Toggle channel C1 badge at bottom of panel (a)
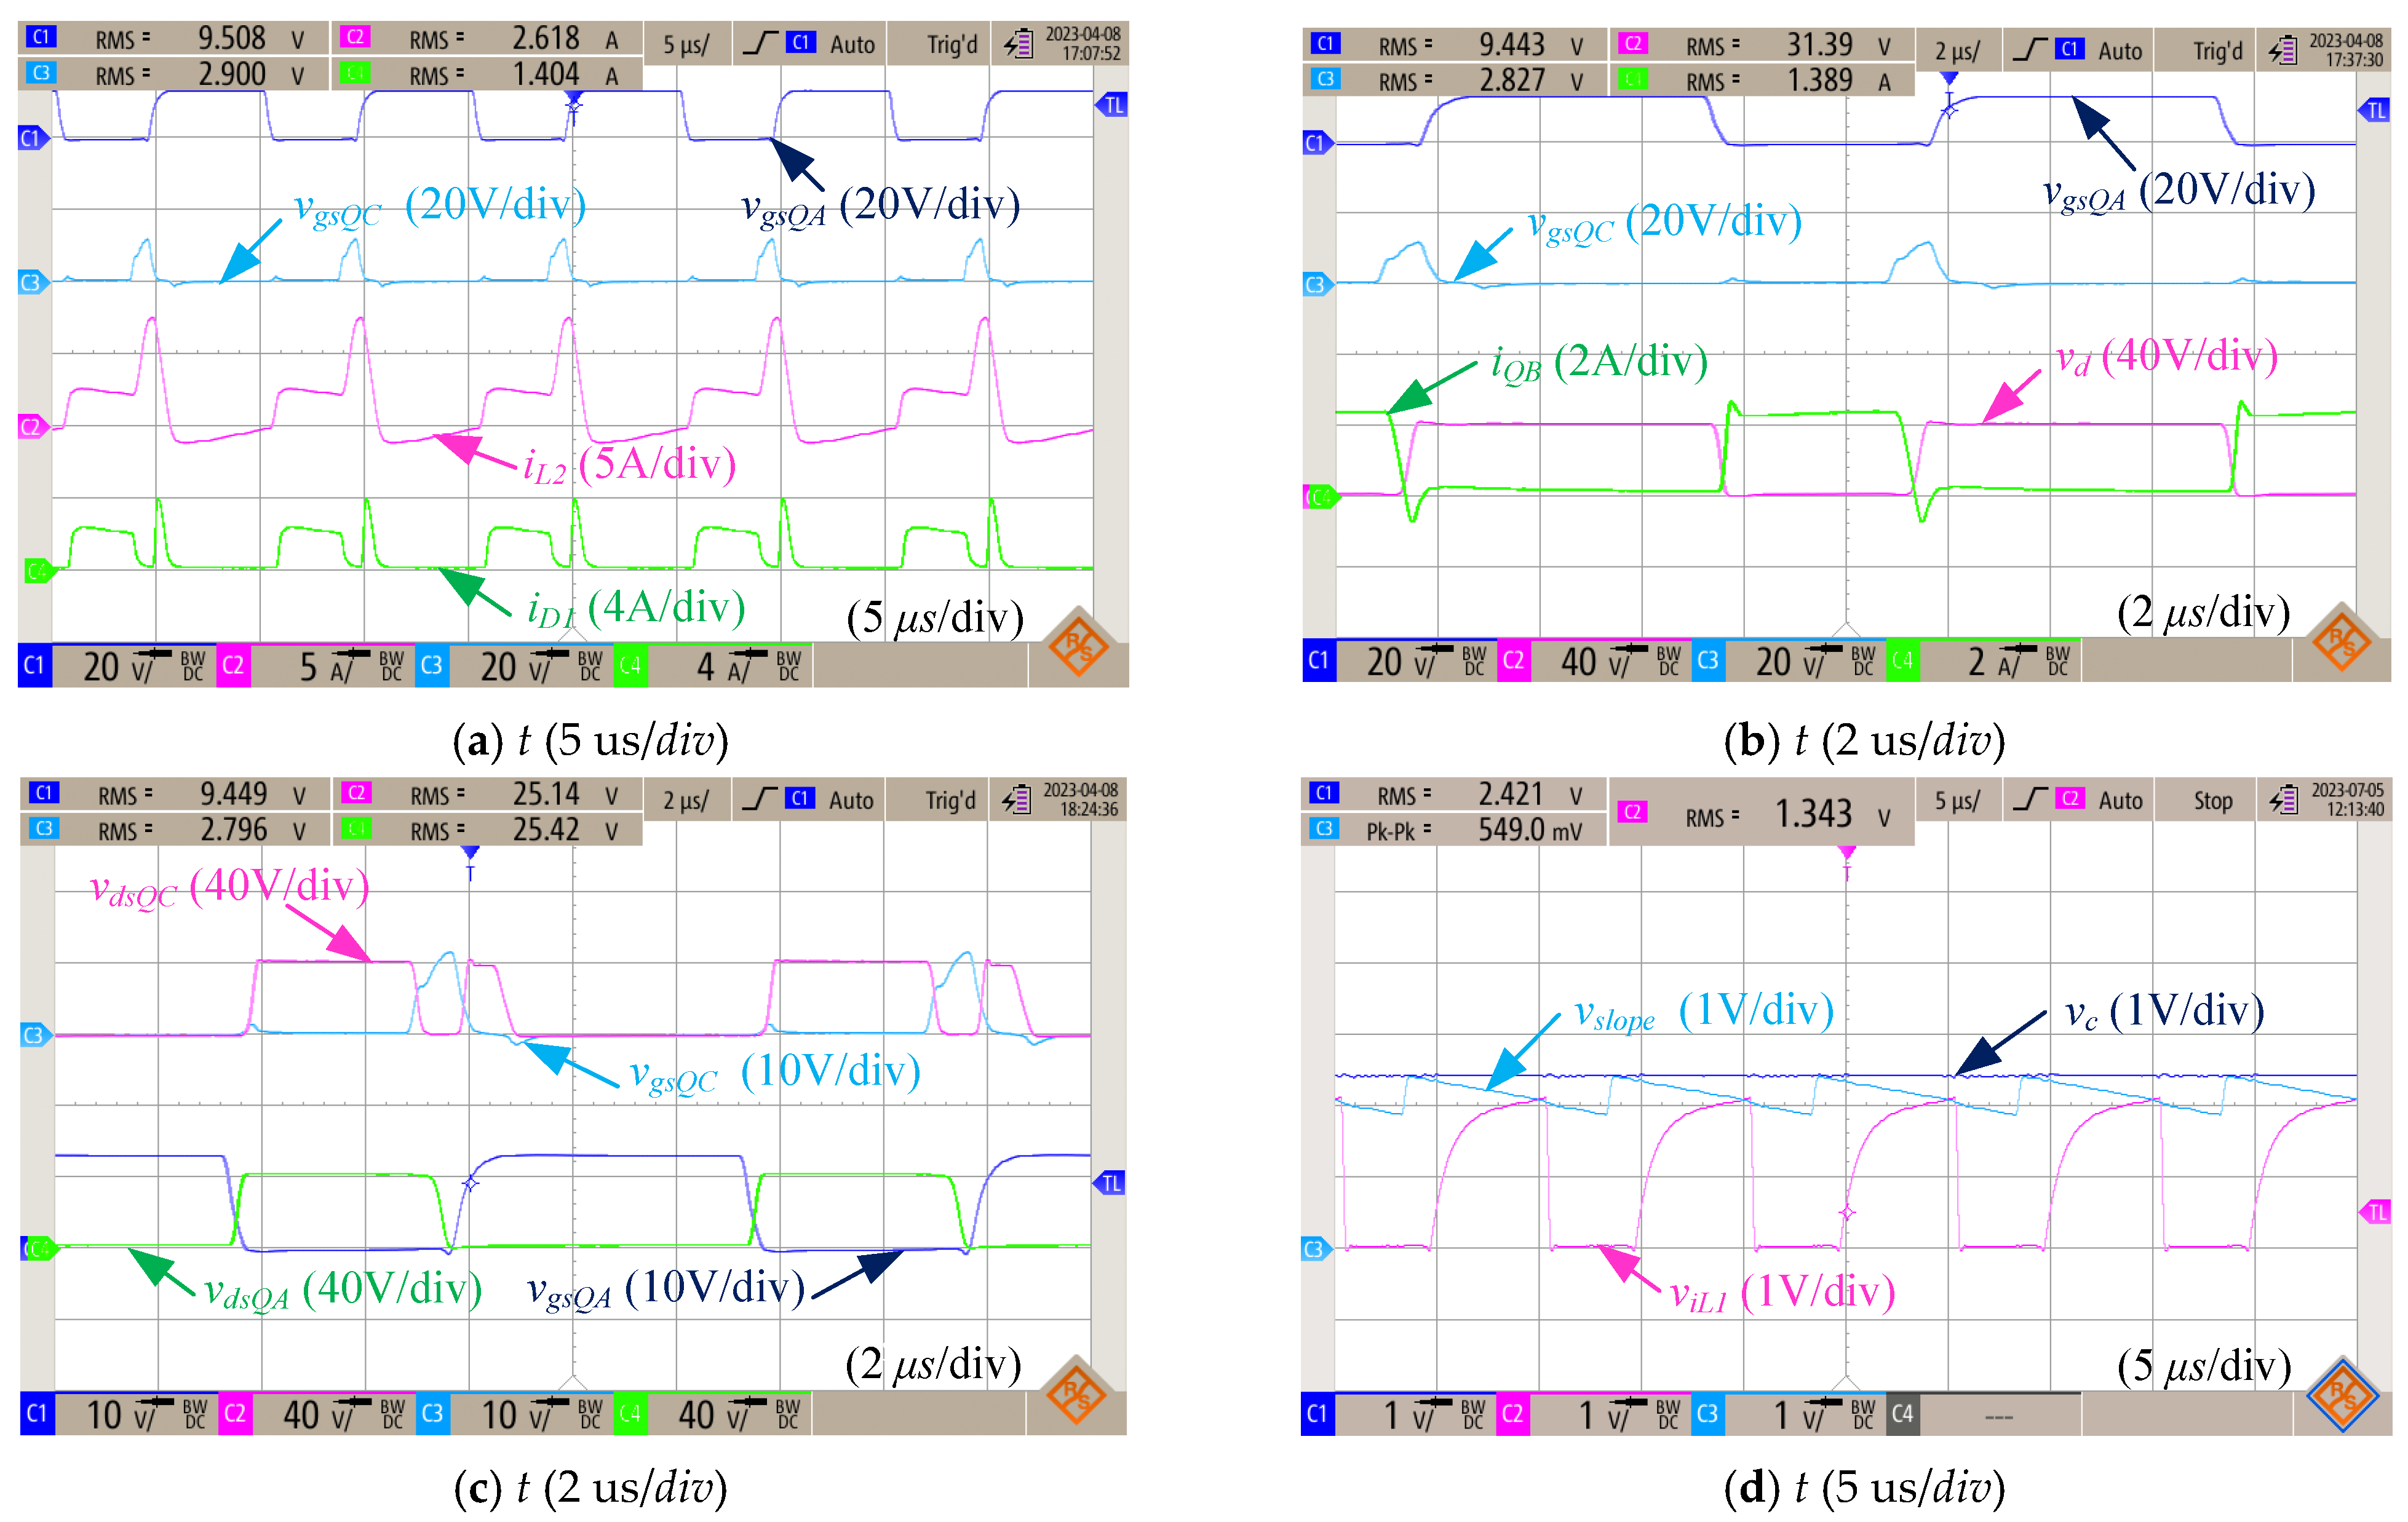Image resolution: width=2408 pixels, height=1522 pixels. click(34, 666)
